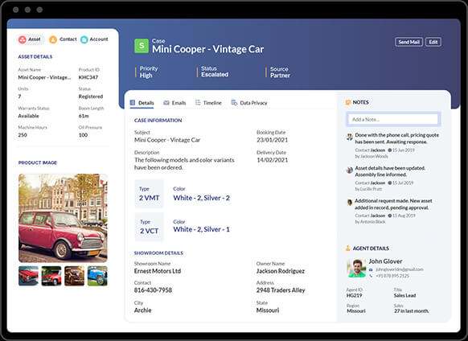View the Timeline tab
This screenshot has width=468, height=341.
[x=208, y=103]
